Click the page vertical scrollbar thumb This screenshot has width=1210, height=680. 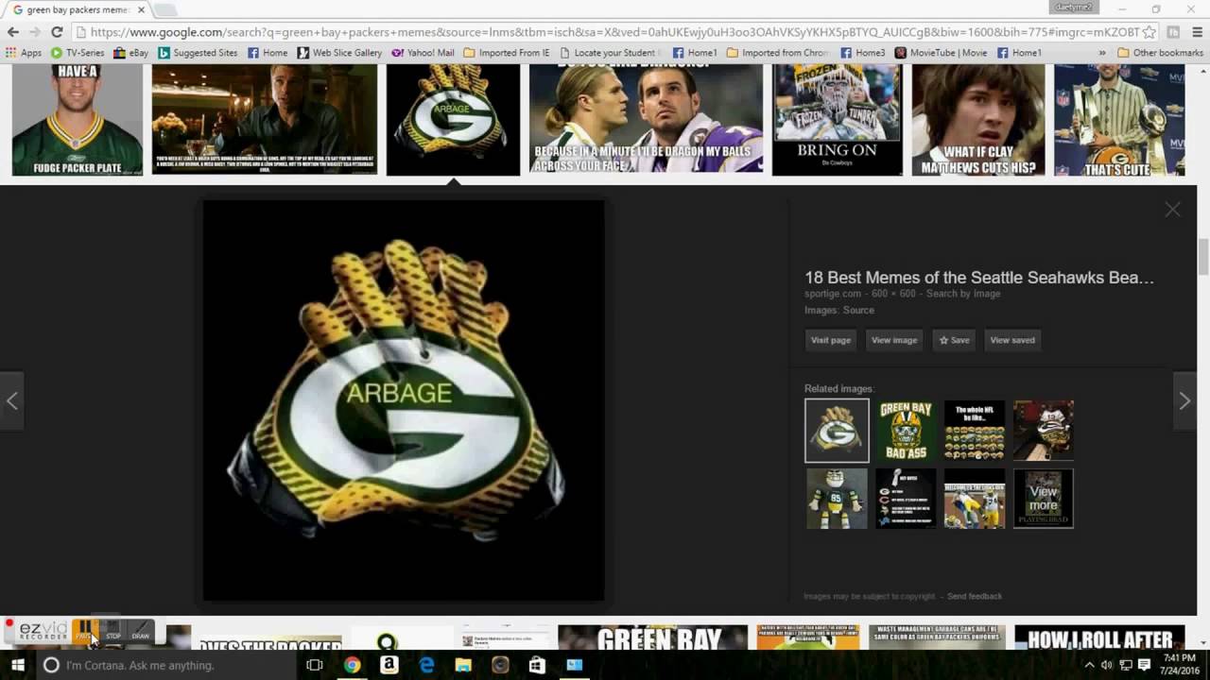[1203, 255]
